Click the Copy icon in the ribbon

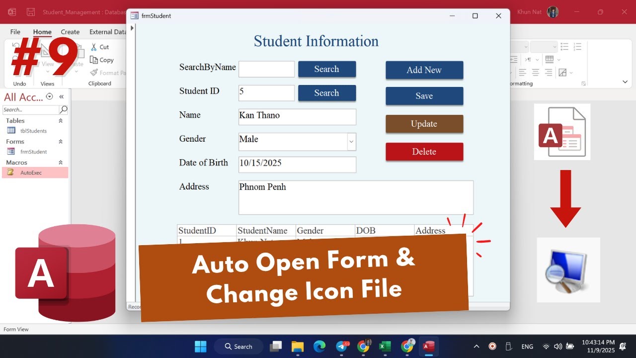pyautogui.click(x=94, y=60)
